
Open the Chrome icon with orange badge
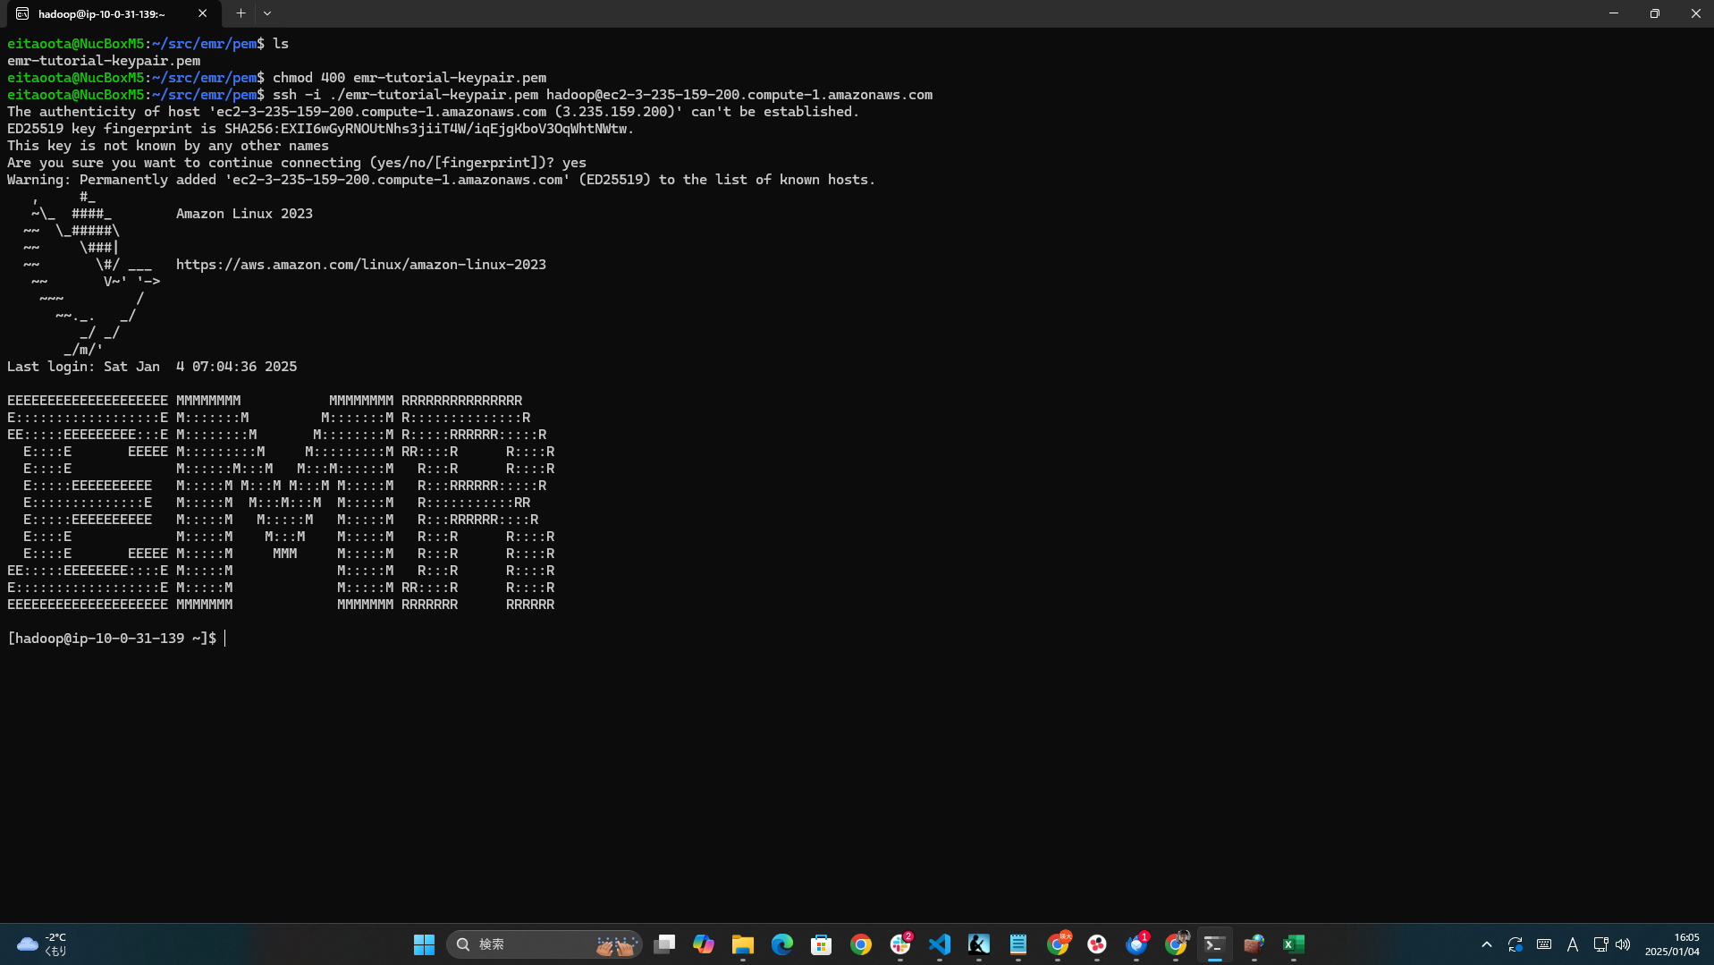tap(1058, 944)
